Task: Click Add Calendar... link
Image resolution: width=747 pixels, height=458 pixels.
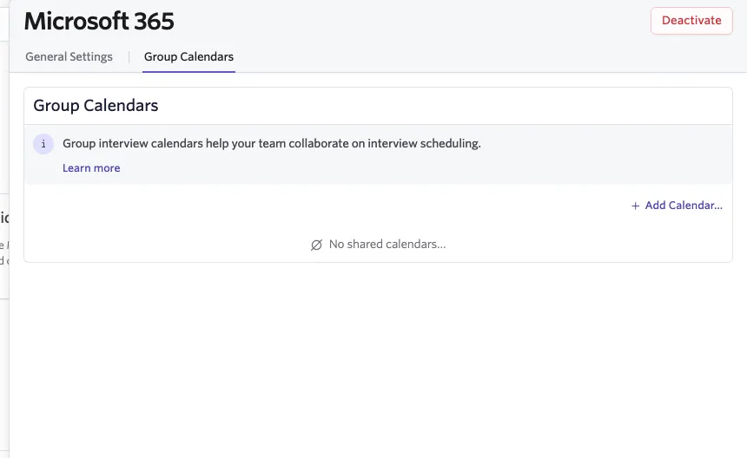Action: click(x=677, y=206)
